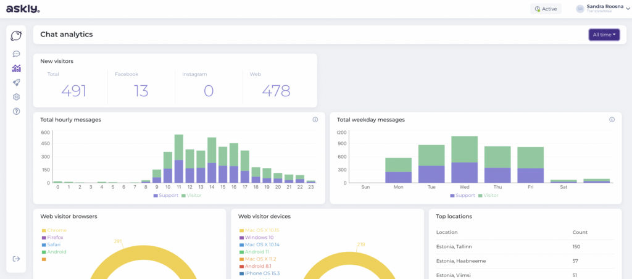
Task: Click the Facebook visitors value 13
Action: (x=141, y=91)
